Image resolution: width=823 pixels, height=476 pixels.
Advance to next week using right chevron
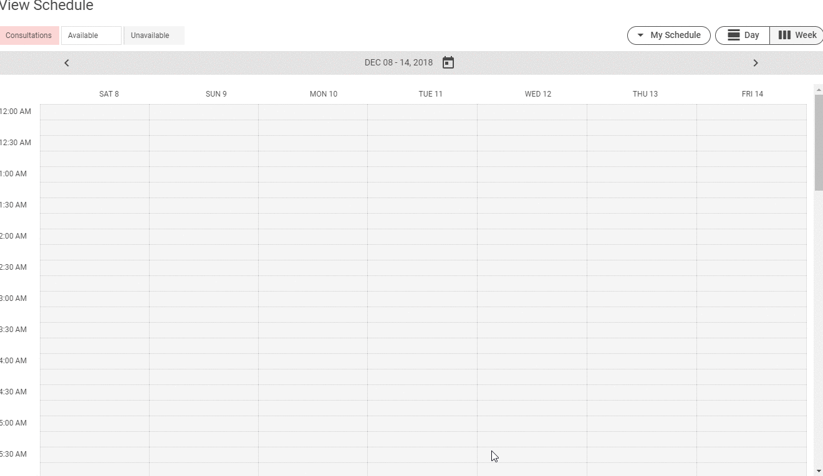coord(755,63)
